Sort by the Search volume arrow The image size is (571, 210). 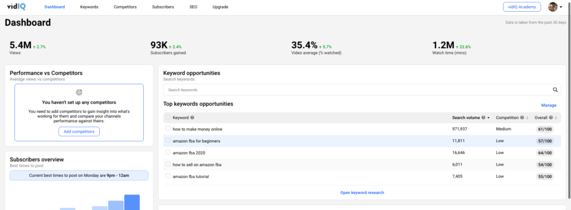point(488,118)
